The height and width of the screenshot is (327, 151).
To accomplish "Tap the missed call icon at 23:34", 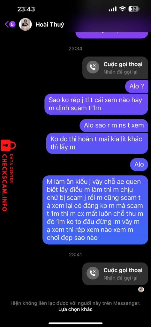I will click(93, 67).
